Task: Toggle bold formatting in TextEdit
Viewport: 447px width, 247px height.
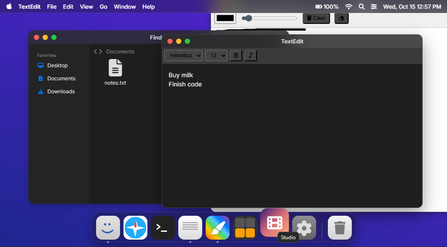Action: coord(236,56)
